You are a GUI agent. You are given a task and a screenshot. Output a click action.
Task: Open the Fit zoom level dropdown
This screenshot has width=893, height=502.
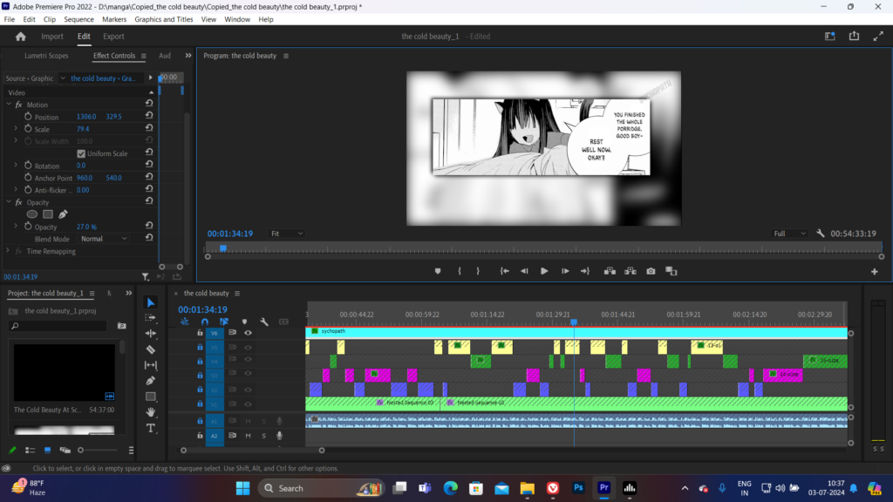286,234
